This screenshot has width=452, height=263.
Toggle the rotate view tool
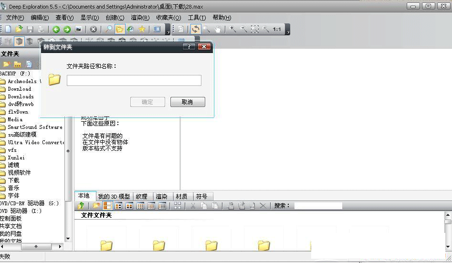click(195, 29)
